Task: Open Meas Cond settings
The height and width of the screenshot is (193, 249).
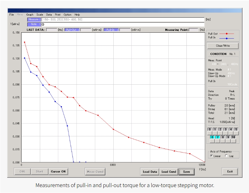Action: click(x=95, y=172)
